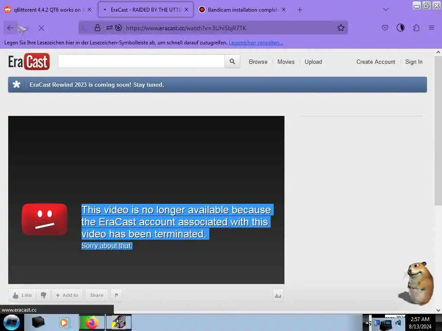Click the Browse menu link

pos(258,62)
